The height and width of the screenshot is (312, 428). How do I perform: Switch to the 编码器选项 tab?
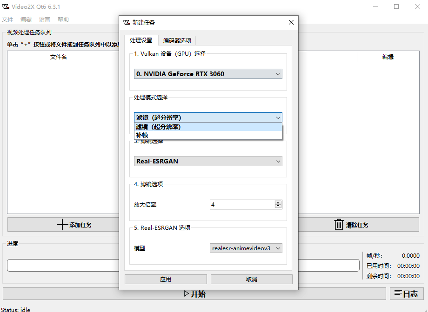click(177, 40)
